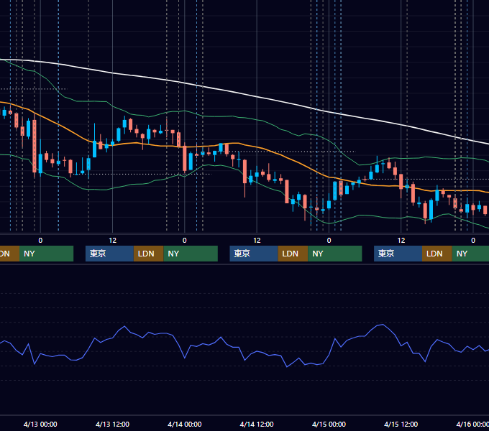The width and height of the screenshot is (489, 431).
Task: Click the LDN session block on 4/15
Action: [437, 254]
